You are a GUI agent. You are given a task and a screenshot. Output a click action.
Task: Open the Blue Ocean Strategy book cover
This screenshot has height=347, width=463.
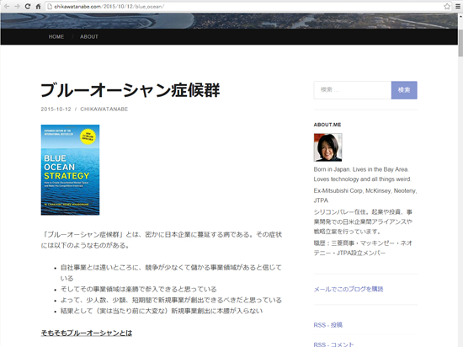point(70,170)
